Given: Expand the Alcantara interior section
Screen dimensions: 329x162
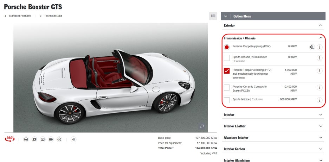Looking at the screenshot, I should click(x=273, y=138).
